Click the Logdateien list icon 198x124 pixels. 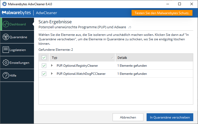click(6, 50)
